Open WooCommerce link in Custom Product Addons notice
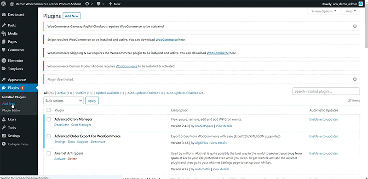 (126, 66)
